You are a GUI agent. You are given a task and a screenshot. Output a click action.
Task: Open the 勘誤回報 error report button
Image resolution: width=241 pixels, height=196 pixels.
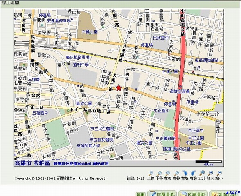tap(225, 194)
